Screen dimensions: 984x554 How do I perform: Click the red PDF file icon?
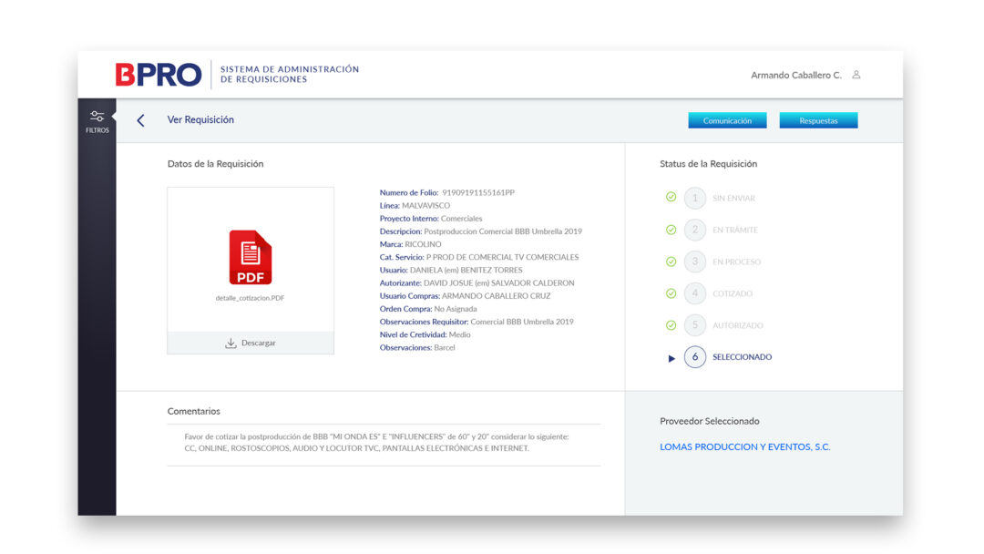[250, 258]
